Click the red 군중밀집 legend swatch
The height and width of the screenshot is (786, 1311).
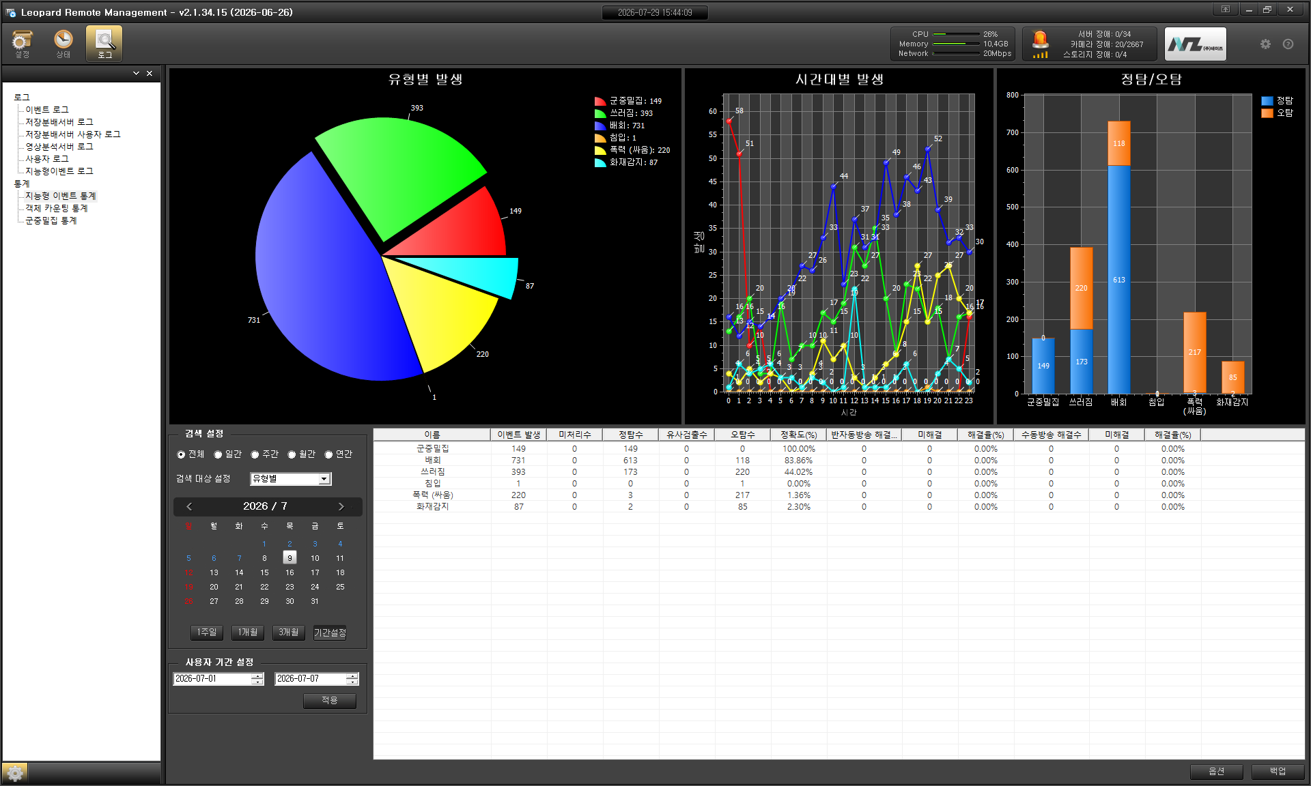click(x=600, y=101)
